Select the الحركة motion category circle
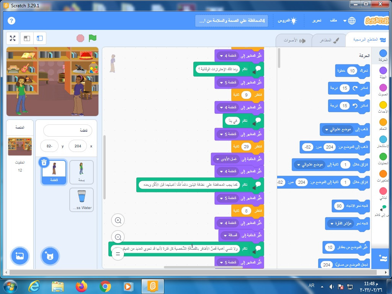The width and height of the screenshot is (392, 294). [x=383, y=53]
